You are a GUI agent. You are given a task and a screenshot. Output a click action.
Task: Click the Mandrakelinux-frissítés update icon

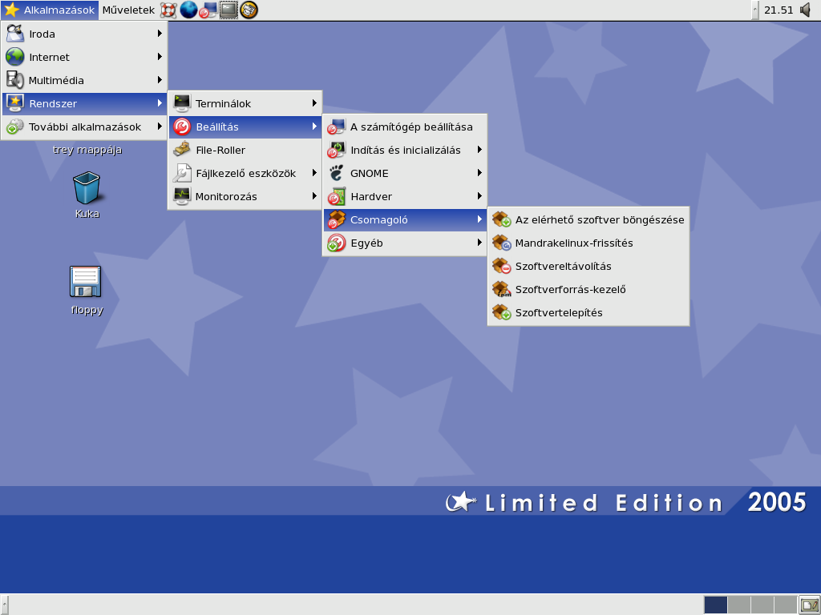[502, 243]
